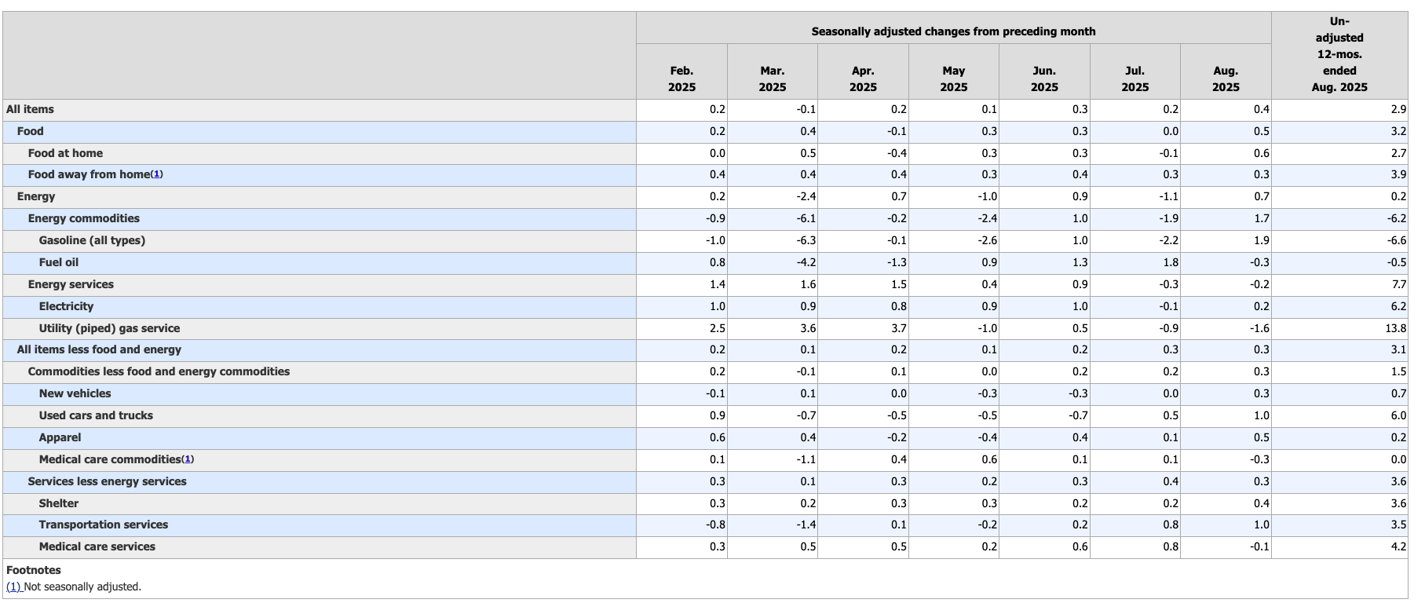Open footnote link beside Medical care commodities

pyautogui.click(x=188, y=459)
